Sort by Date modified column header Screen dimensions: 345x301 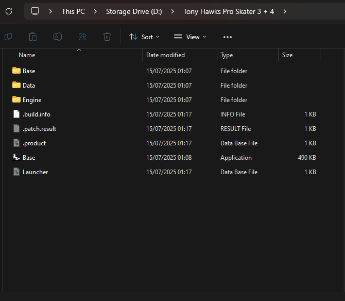click(165, 55)
